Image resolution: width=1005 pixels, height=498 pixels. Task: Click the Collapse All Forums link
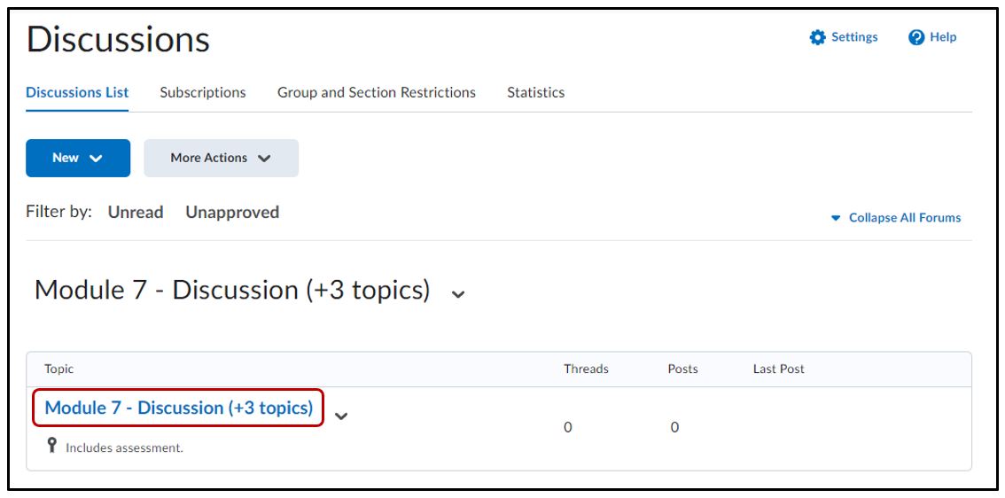click(x=904, y=218)
